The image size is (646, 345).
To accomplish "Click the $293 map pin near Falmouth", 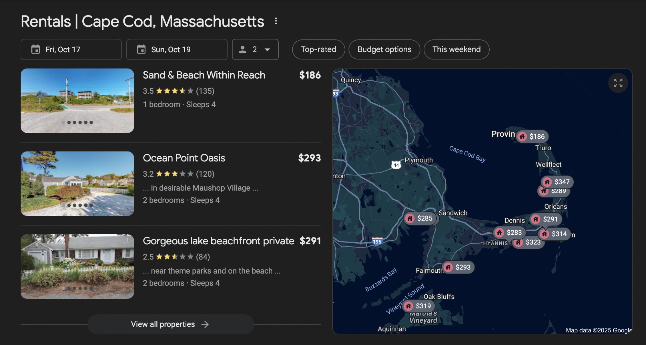I will [458, 267].
